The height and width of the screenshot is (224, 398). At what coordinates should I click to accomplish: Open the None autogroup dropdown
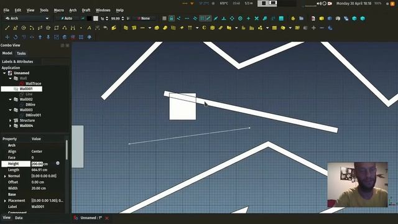coord(144,18)
